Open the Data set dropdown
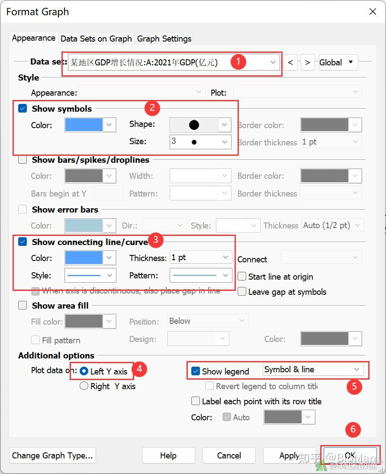The image size is (386, 474). click(x=273, y=62)
